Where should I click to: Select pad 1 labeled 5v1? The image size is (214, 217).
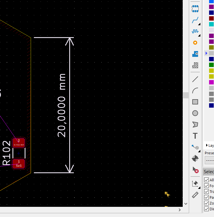click(19, 164)
